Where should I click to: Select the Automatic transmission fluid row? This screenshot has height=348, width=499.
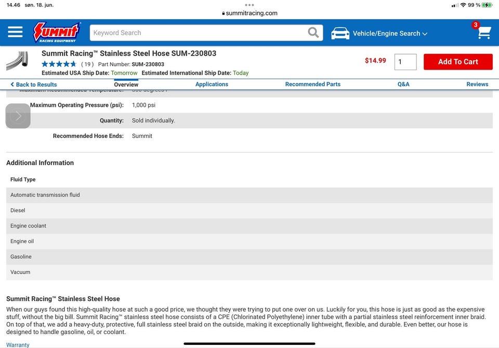click(x=249, y=195)
